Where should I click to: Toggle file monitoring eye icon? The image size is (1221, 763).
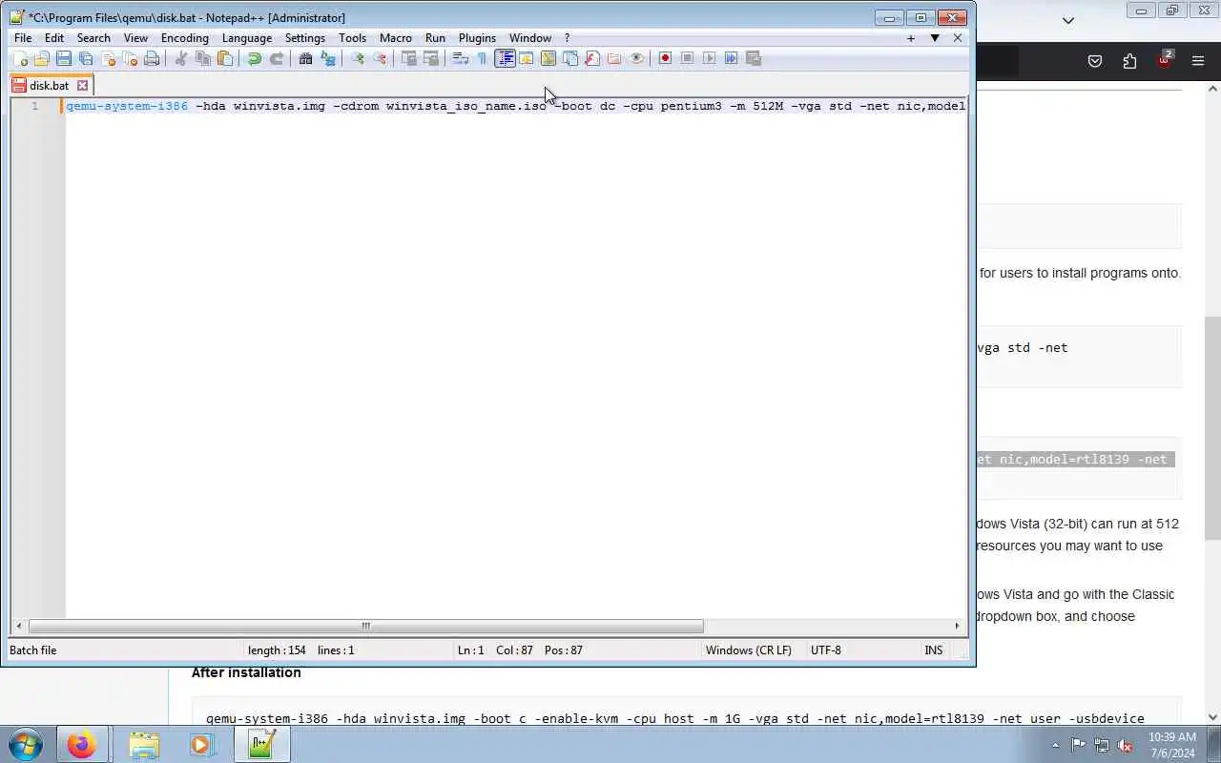click(636, 58)
